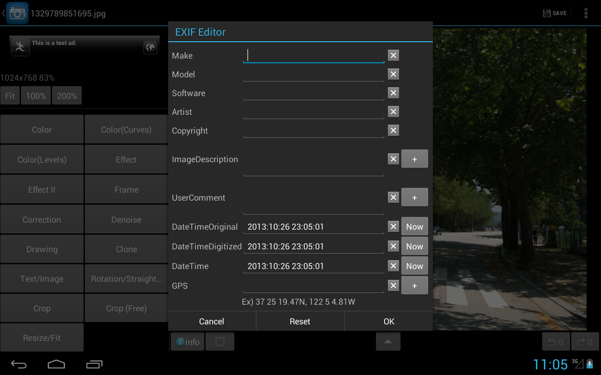Set zoom to 200%
Image resolution: width=601 pixels, height=375 pixels.
tap(67, 96)
